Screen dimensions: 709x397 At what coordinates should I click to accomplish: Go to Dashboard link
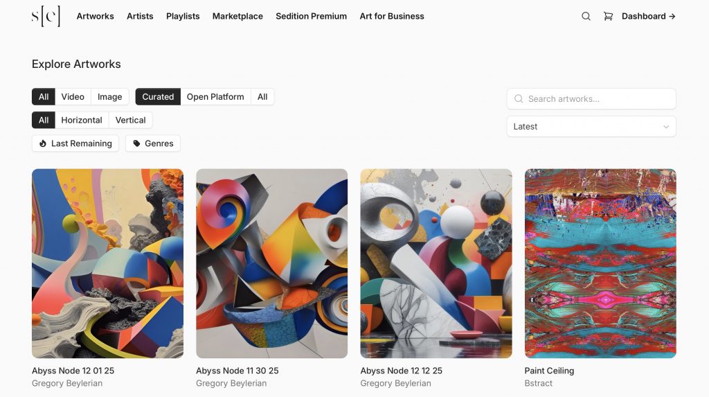pos(648,16)
